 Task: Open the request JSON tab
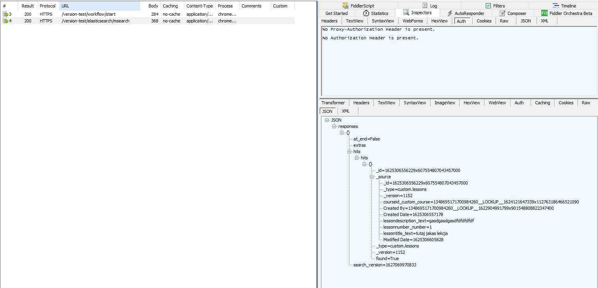pos(526,21)
